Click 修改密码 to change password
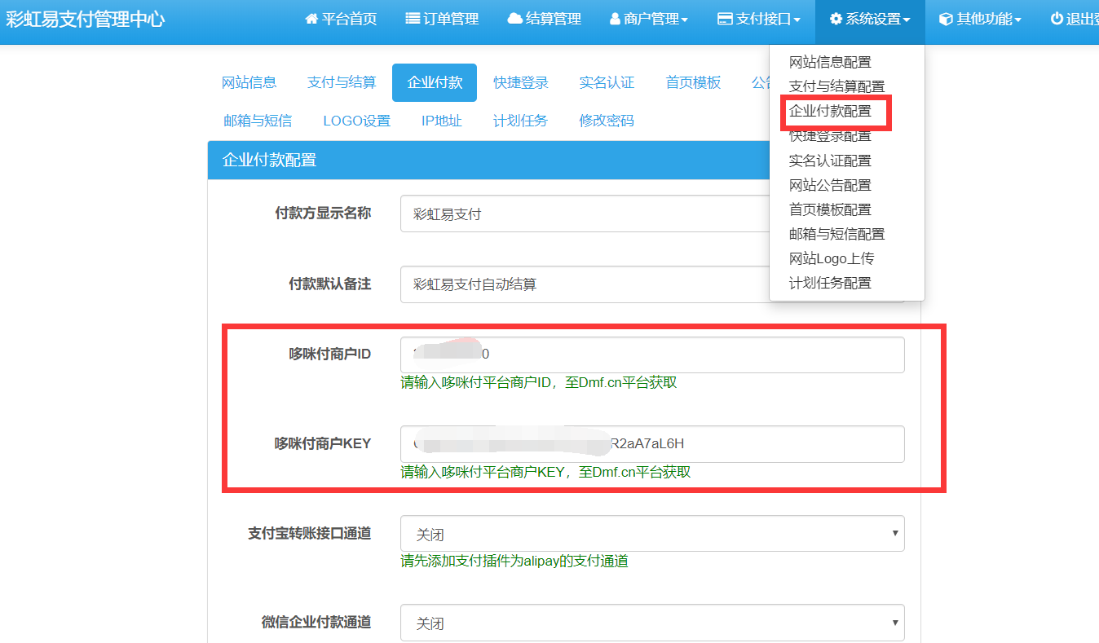 click(605, 120)
